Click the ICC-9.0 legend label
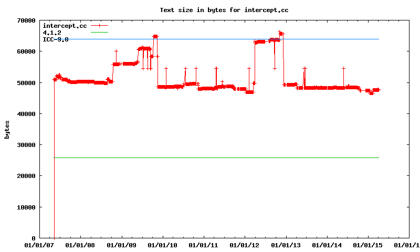This screenshot has height=252, width=420. pos(55,39)
